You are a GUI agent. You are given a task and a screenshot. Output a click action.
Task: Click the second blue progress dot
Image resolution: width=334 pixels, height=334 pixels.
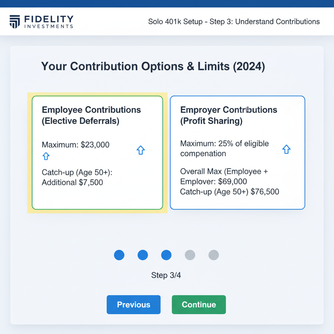tap(143, 255)
